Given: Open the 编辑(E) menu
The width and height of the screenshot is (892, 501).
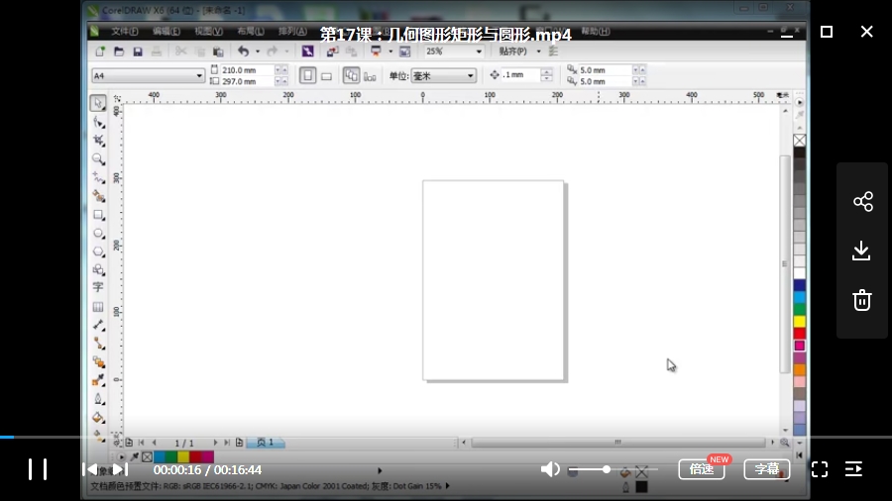Looking at the screenshot, I should pyautogui.click(x=167, y=32).
